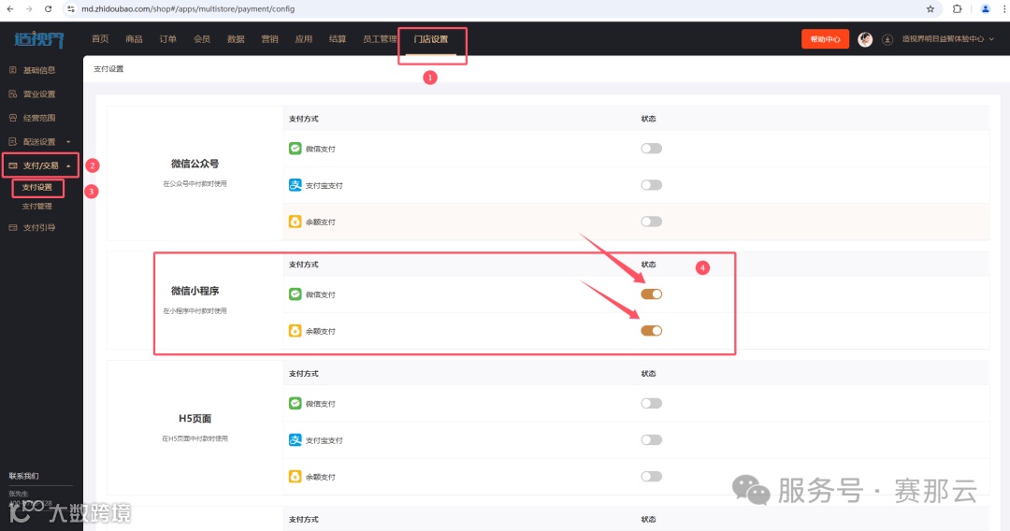Click balance pay icon in 微信公众号 section
Image resolution: width=1010 pixels, height=531 pixels.
[295, 222]
